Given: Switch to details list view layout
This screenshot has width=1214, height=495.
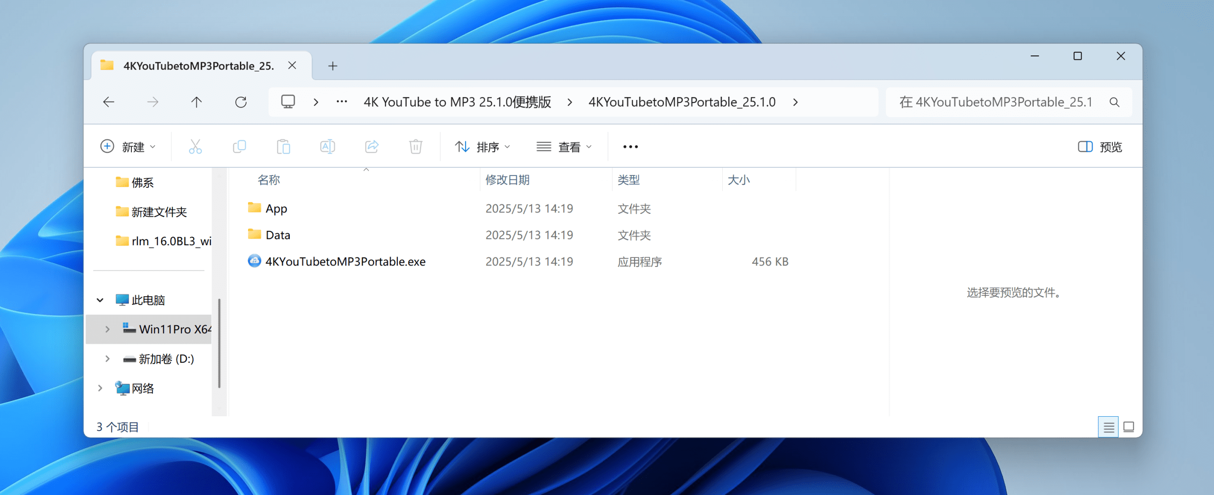Looking at the screenshot, I should pos(1108,427).
